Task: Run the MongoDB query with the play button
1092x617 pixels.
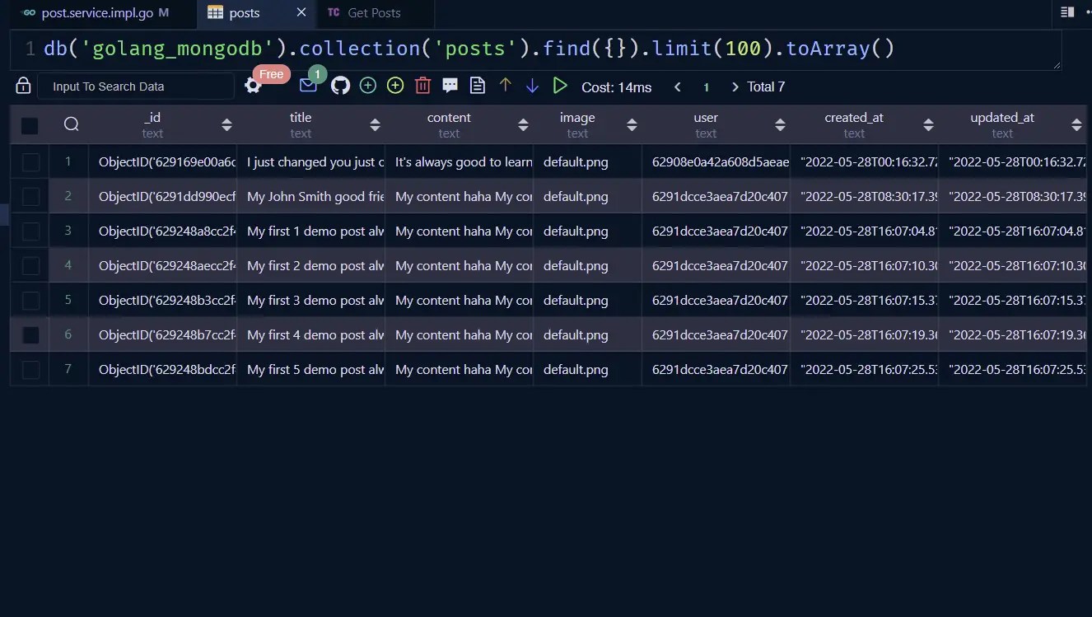Action: coord(560,85)
